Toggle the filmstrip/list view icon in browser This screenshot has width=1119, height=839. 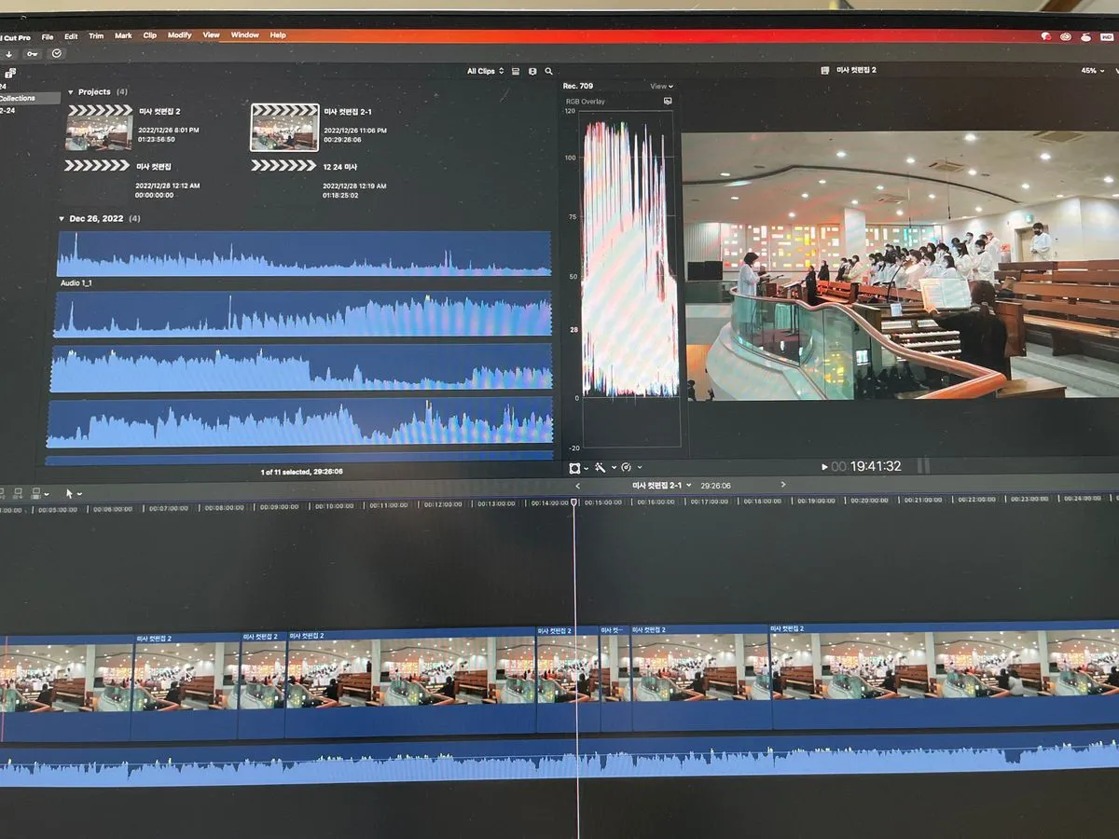tap(516, 71)
